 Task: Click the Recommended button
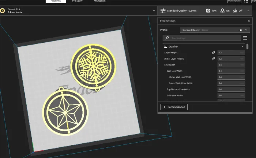point(174,107)
